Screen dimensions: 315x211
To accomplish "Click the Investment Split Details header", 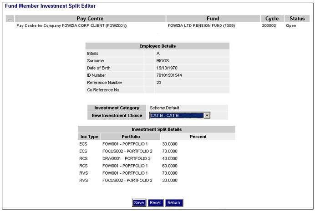I will click(157, 129).
